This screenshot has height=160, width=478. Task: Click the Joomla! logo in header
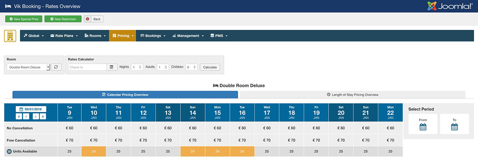click(450, 6)
